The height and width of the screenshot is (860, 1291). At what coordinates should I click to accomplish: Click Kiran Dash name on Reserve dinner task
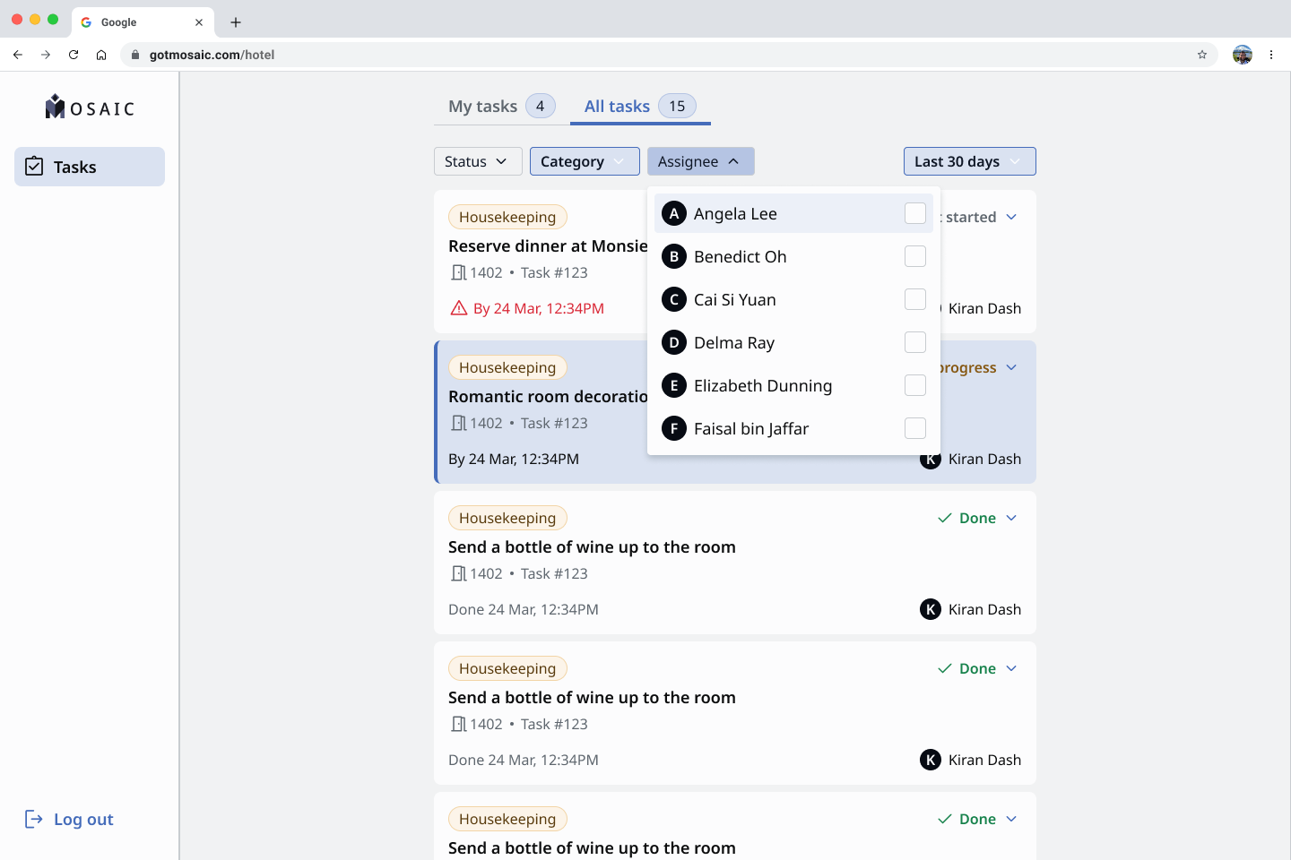coord(984,308)
